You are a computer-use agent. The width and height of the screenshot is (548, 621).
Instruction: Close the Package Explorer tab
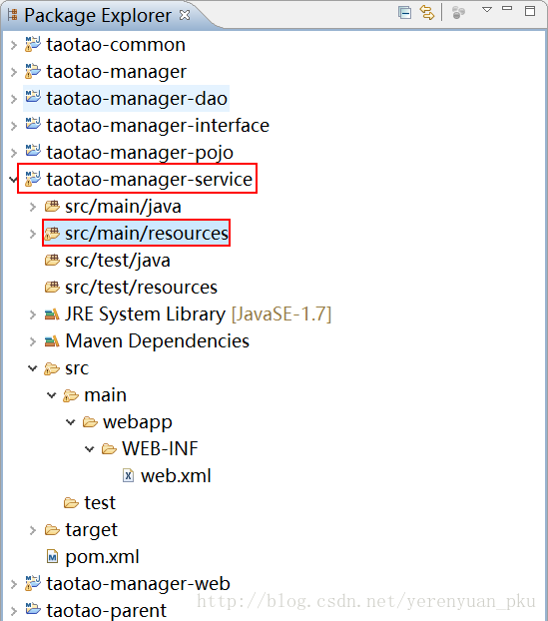point(185,15)
